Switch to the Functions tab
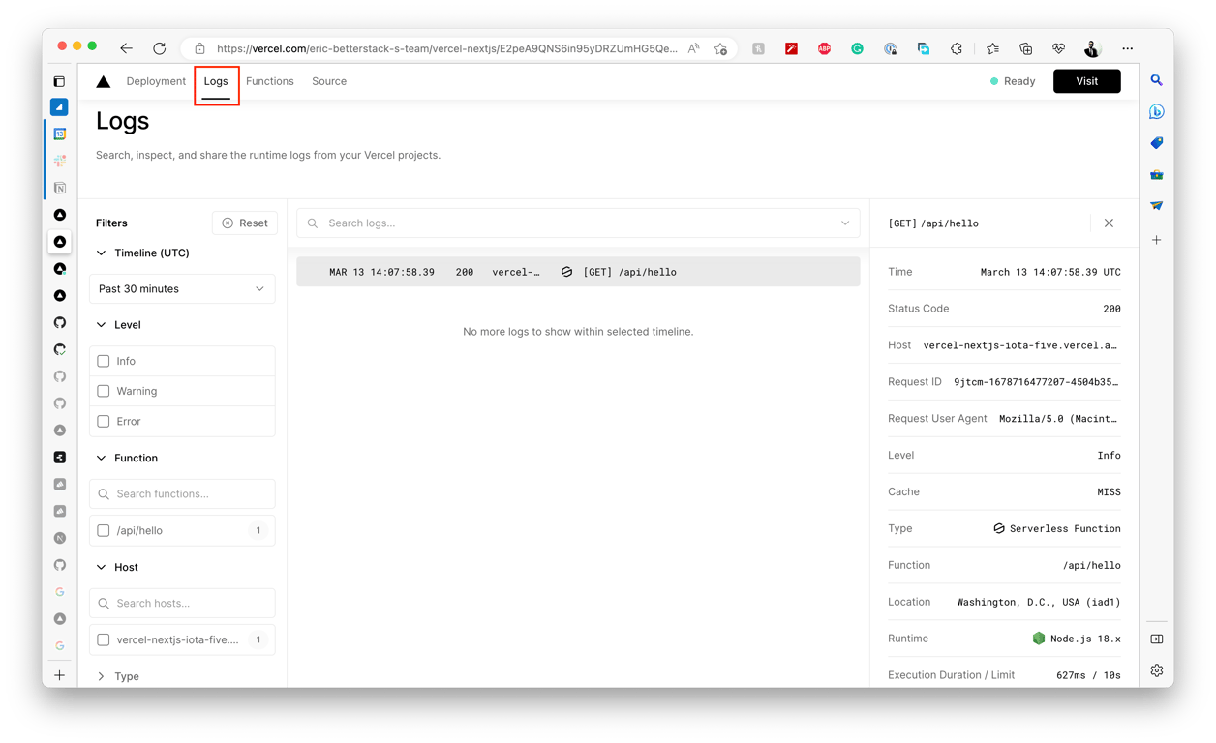Image resolution: width=1216 pixels, height=743 pixels. coord(270,82)
